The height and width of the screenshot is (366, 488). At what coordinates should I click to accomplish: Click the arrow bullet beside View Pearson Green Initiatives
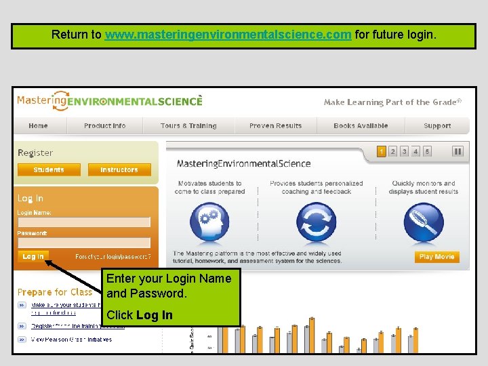22,340
